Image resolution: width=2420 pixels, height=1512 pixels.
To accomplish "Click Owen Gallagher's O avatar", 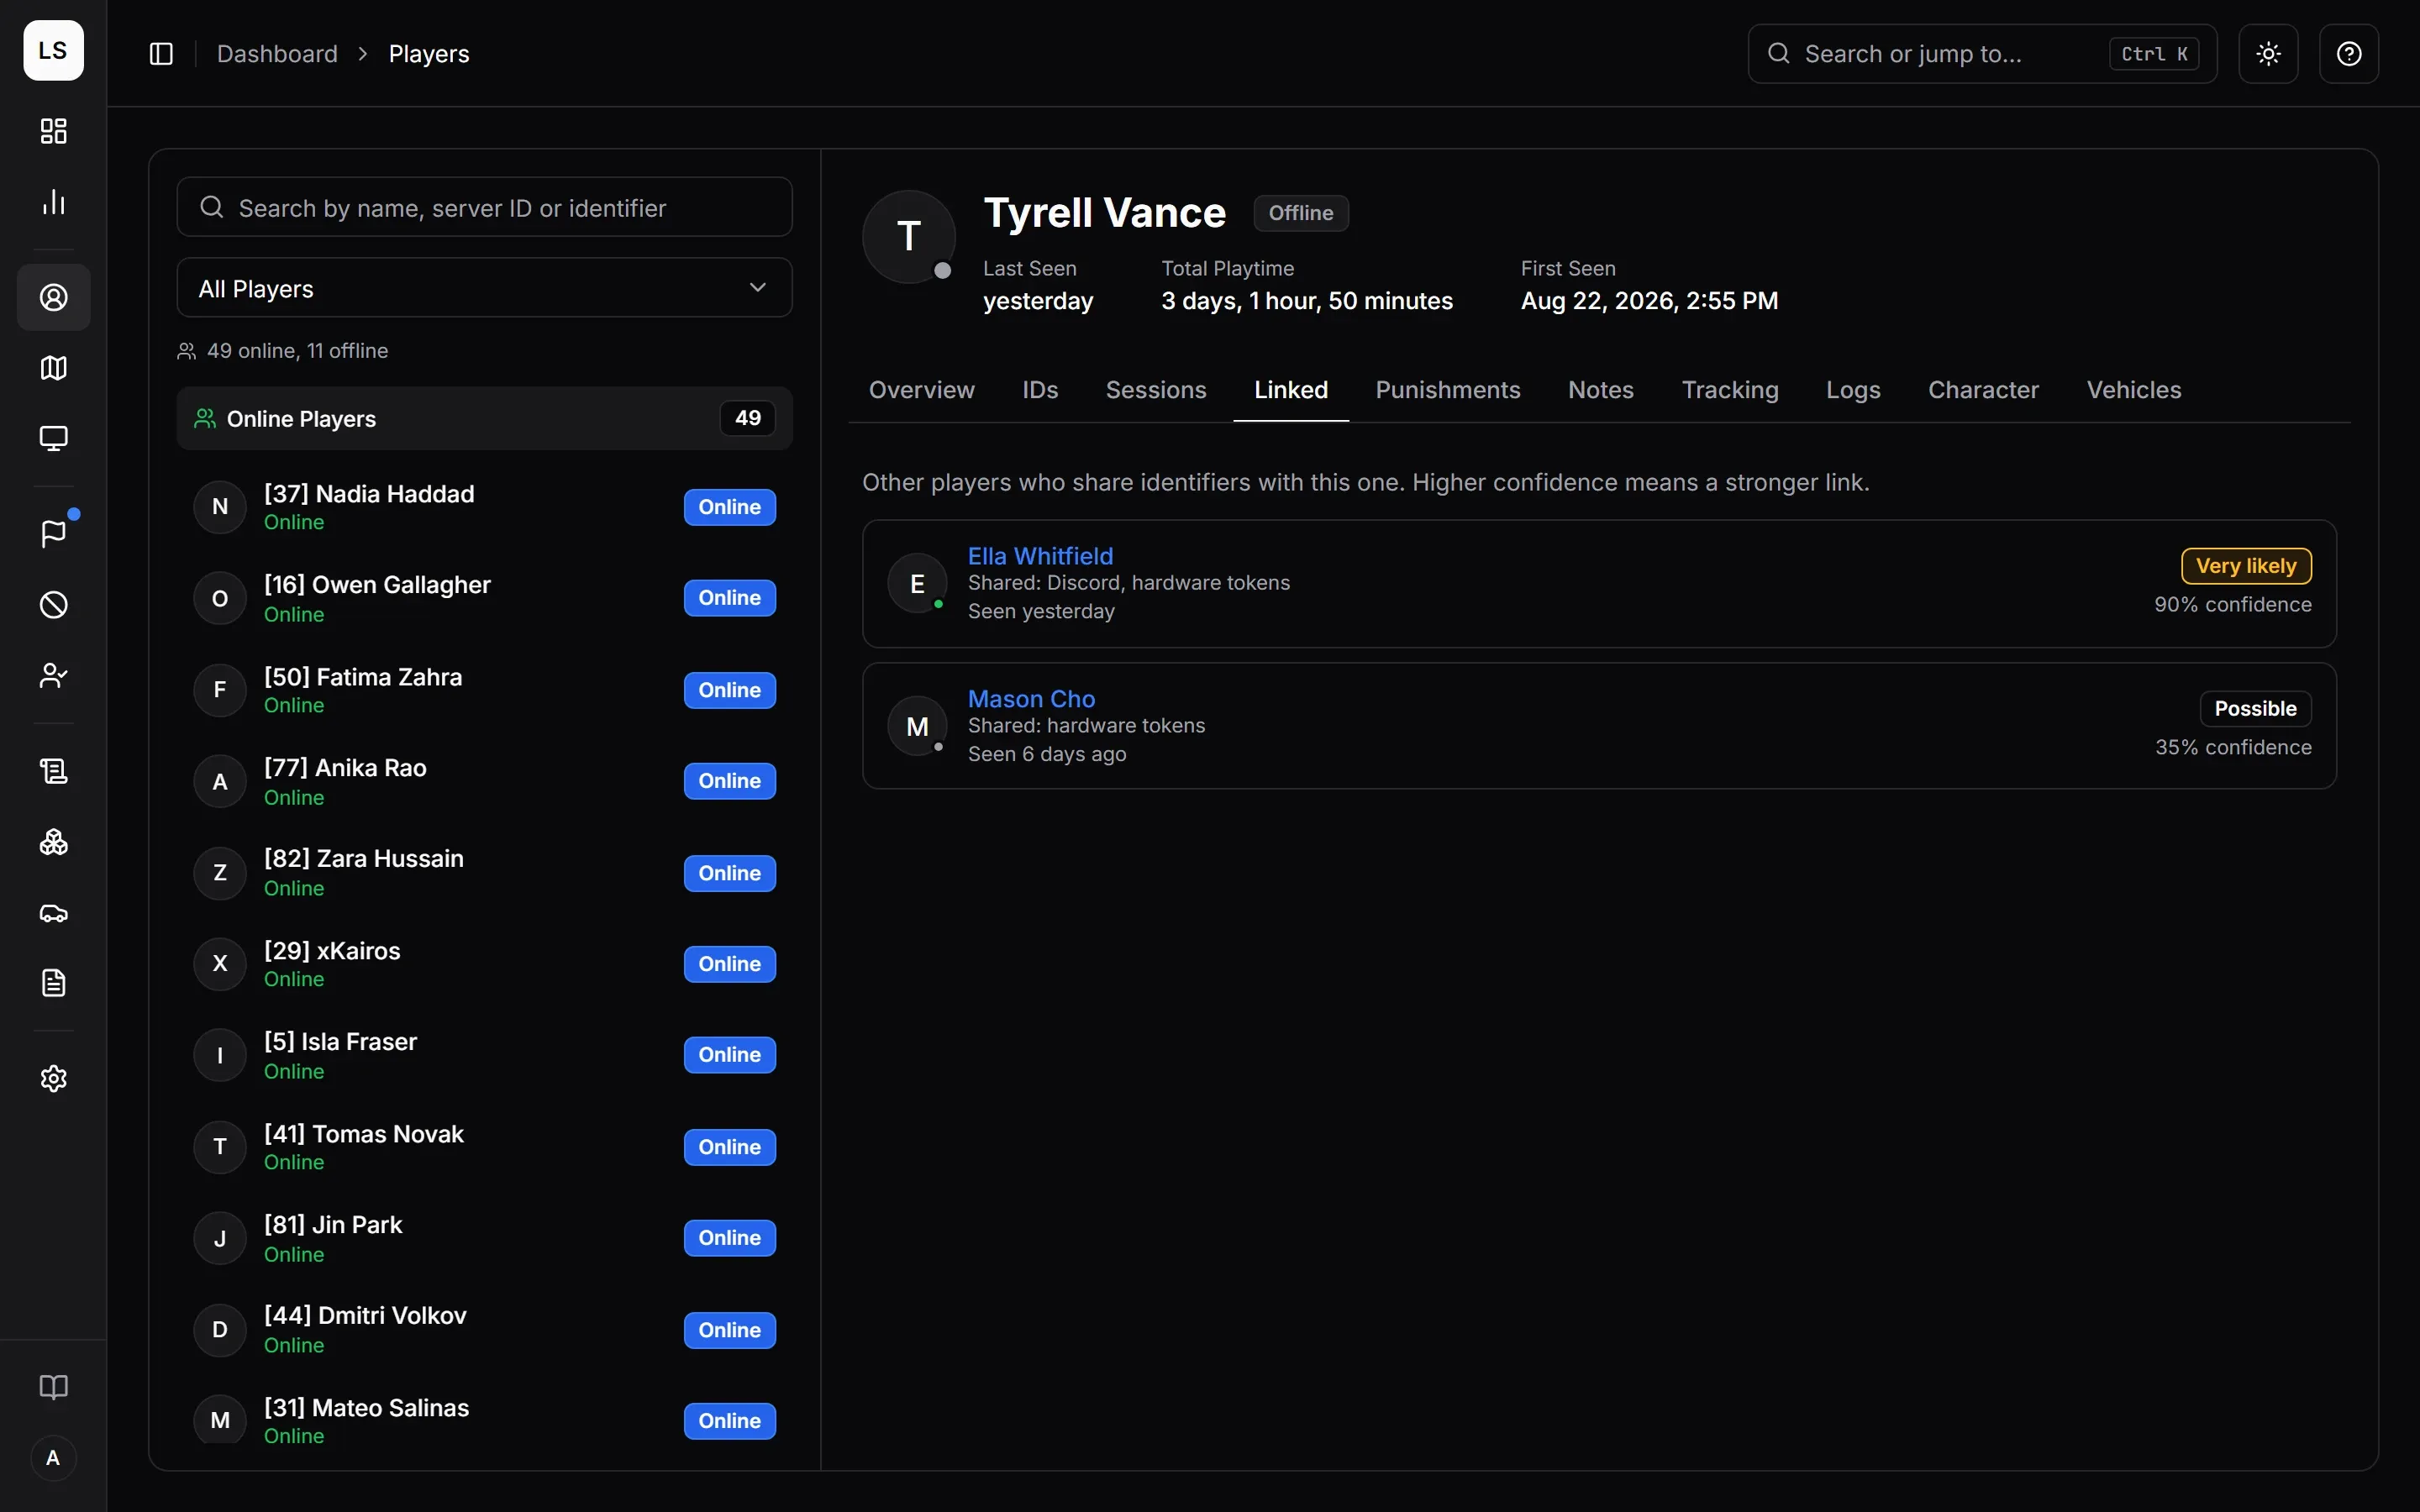I will 220,598.
